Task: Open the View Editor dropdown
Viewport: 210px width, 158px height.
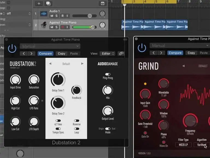Action: (x=107, y=53)
